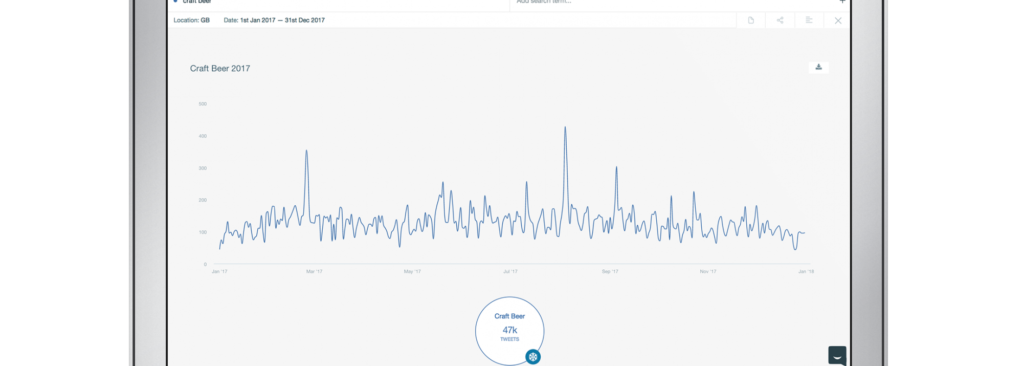Viewport: 1023px width, 366px height.
Task: Click the Jan '18 x-axis label
Action: (x=806, y=272)
